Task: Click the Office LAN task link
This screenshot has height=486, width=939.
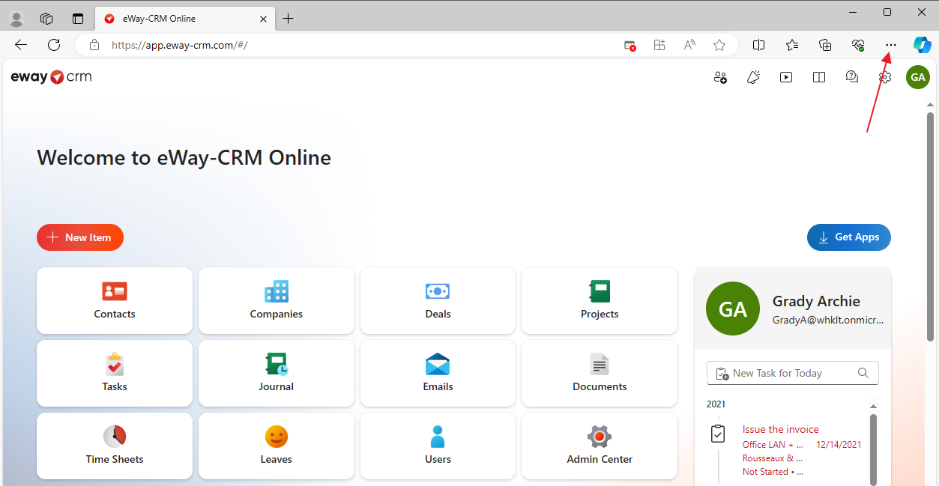Action: (x=773, y=444)
